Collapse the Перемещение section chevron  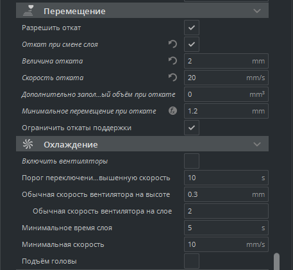(257, 11)
